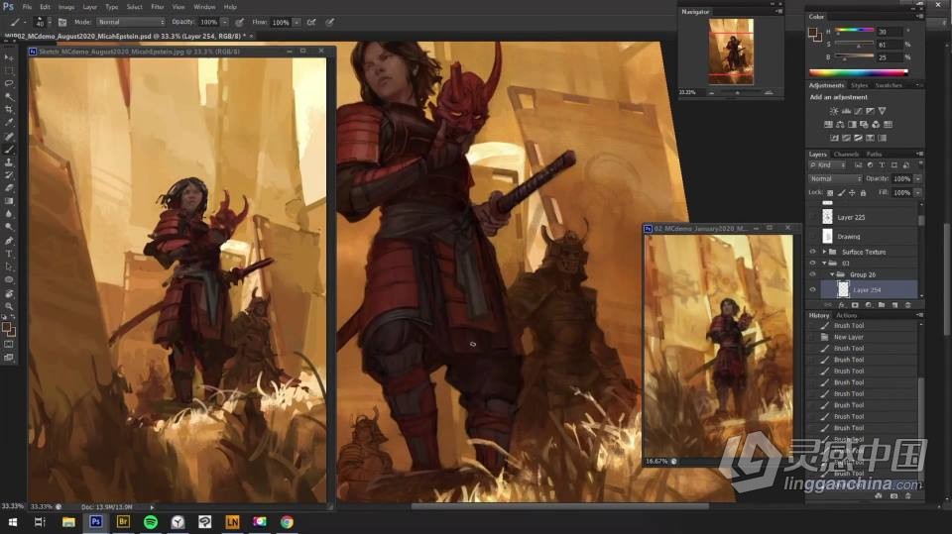This screenshot has width=952, height=534.
Task: Open Spotify from the taskbar
Action: coord(151,522)
